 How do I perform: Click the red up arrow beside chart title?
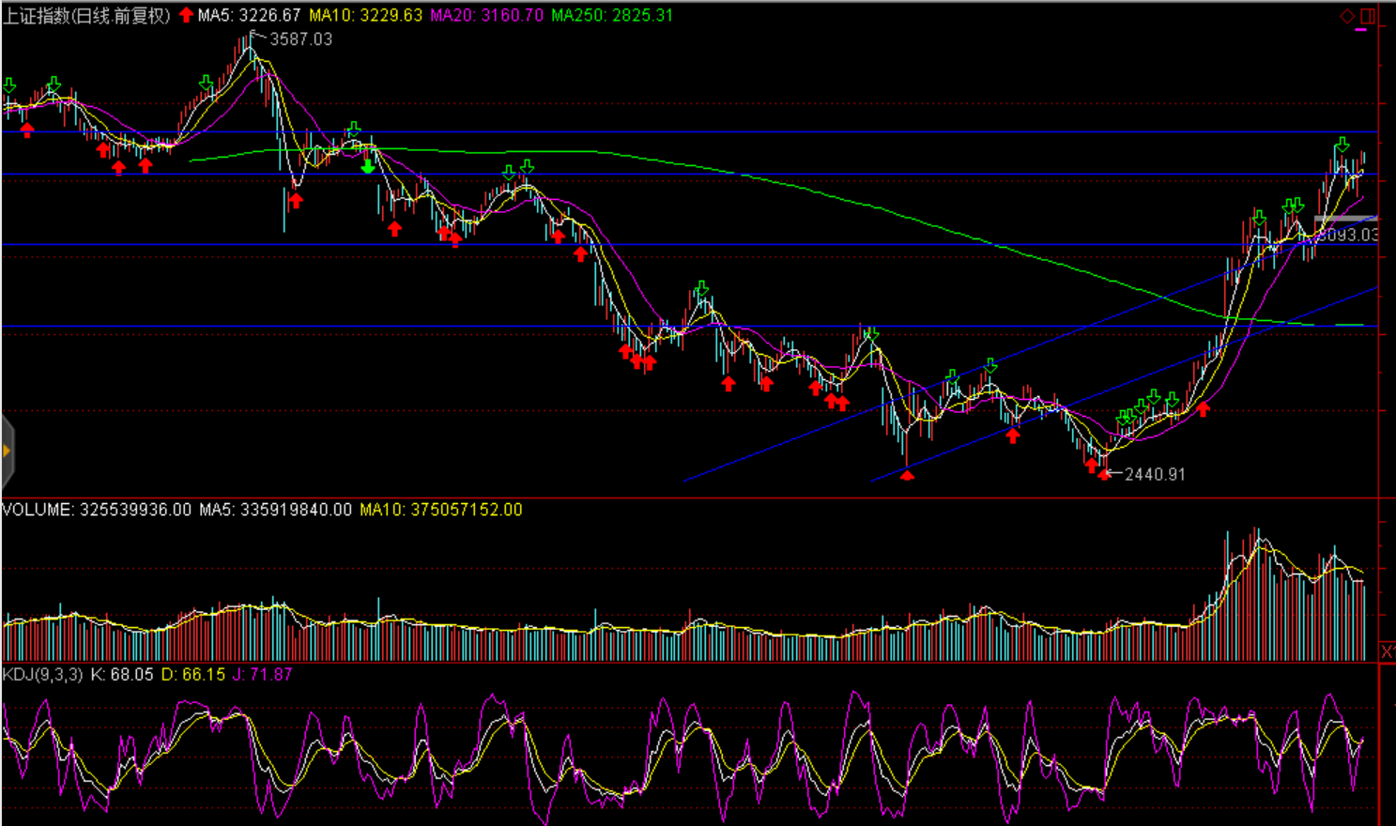186,15
